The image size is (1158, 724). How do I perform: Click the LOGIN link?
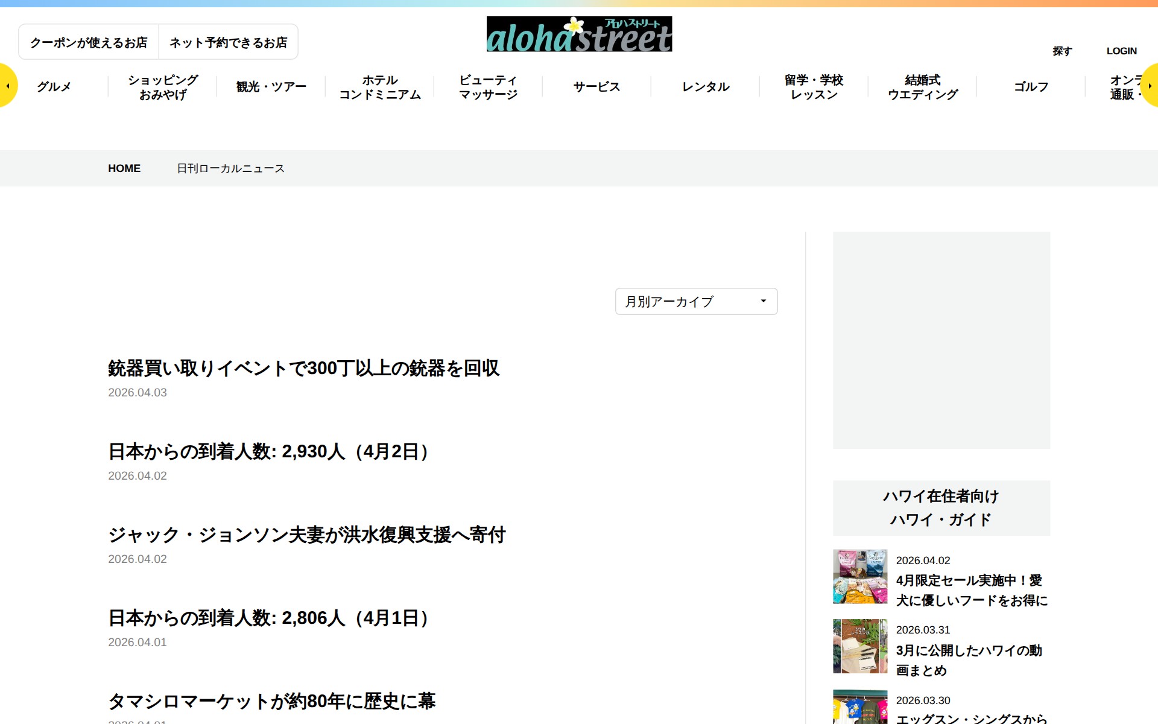point(1121,51)
